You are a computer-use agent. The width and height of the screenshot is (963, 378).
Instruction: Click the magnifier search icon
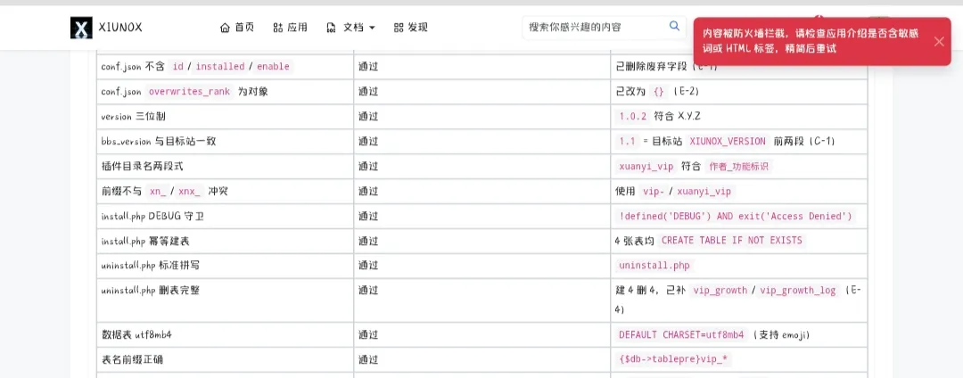coord(674,27)
